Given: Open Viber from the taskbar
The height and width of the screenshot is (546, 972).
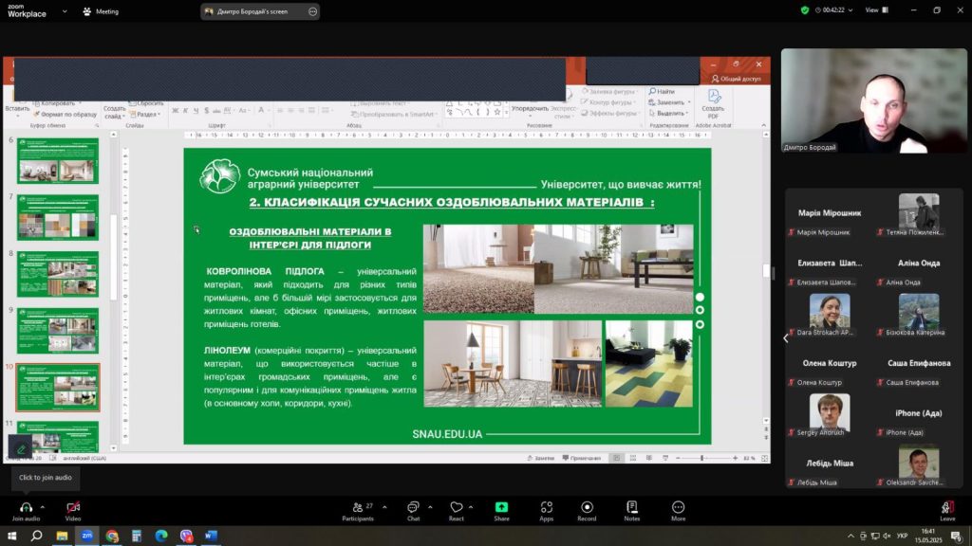Looking at the screenshot, I should [x=187, y=536].
